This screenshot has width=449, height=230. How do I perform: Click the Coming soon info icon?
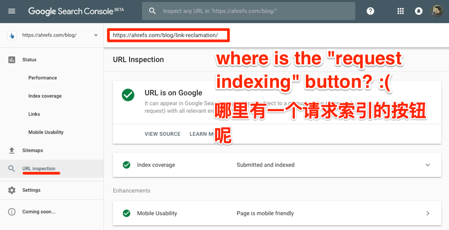coord(12,212)
